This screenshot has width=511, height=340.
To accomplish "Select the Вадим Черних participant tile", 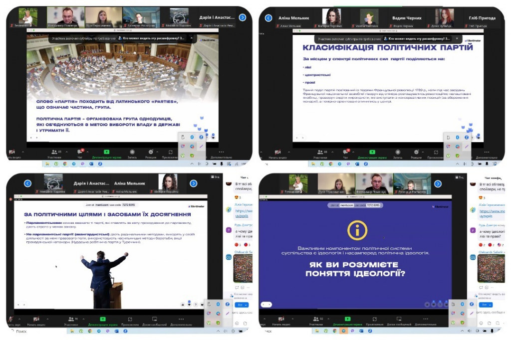I will coord(407,18).
